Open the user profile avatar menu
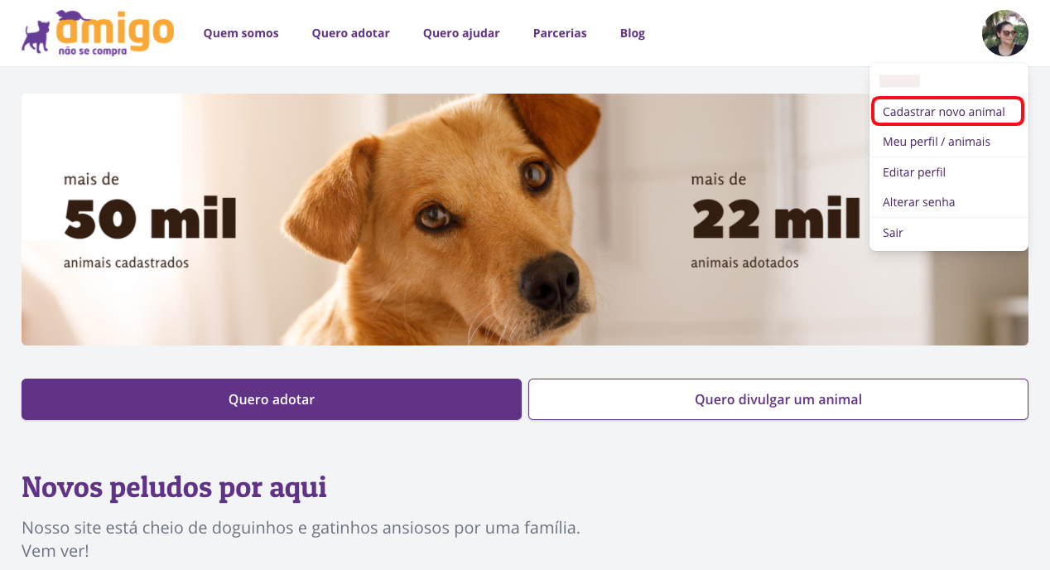Image resolution: width=1050 pixels, height=570 pixels. 1005,33
